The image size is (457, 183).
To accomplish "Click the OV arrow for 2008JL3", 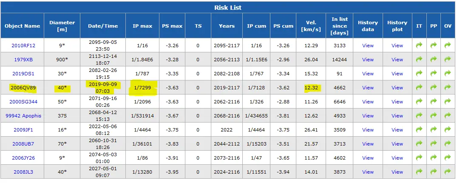I will pos(447,172).
